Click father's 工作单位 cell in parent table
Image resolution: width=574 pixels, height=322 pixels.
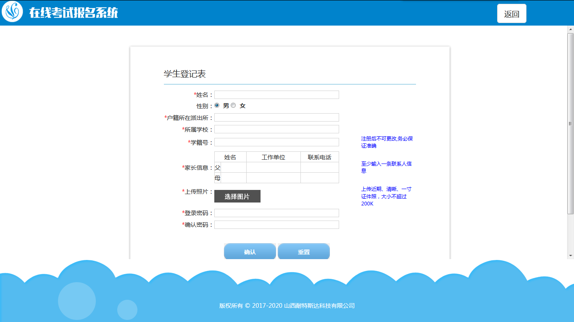pyautogui.click(x=273, y=167)
